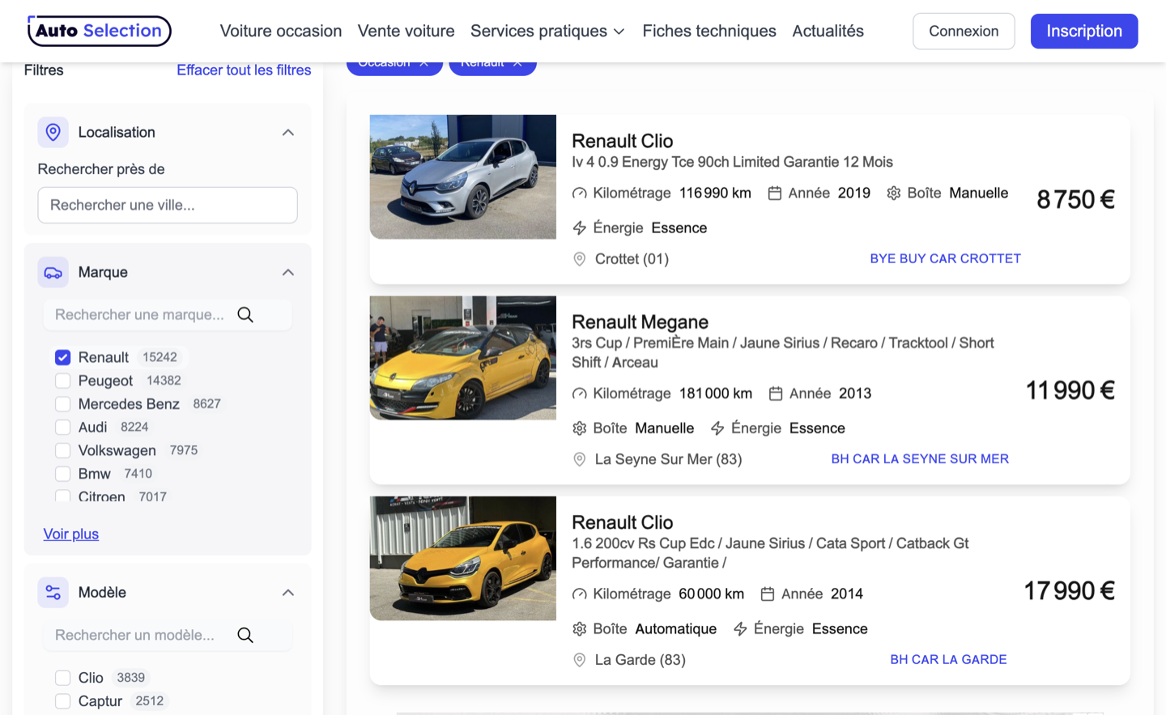Viewport: 1166px width, 715px height.
Task: Collapse the Marque filter section
Action: coord(288,273)
